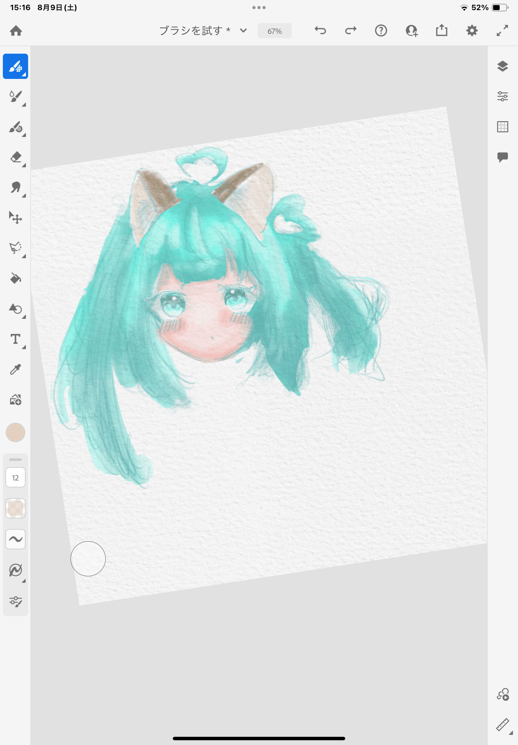
Task: Undo the last stroke
Action: tap(320, 31)
